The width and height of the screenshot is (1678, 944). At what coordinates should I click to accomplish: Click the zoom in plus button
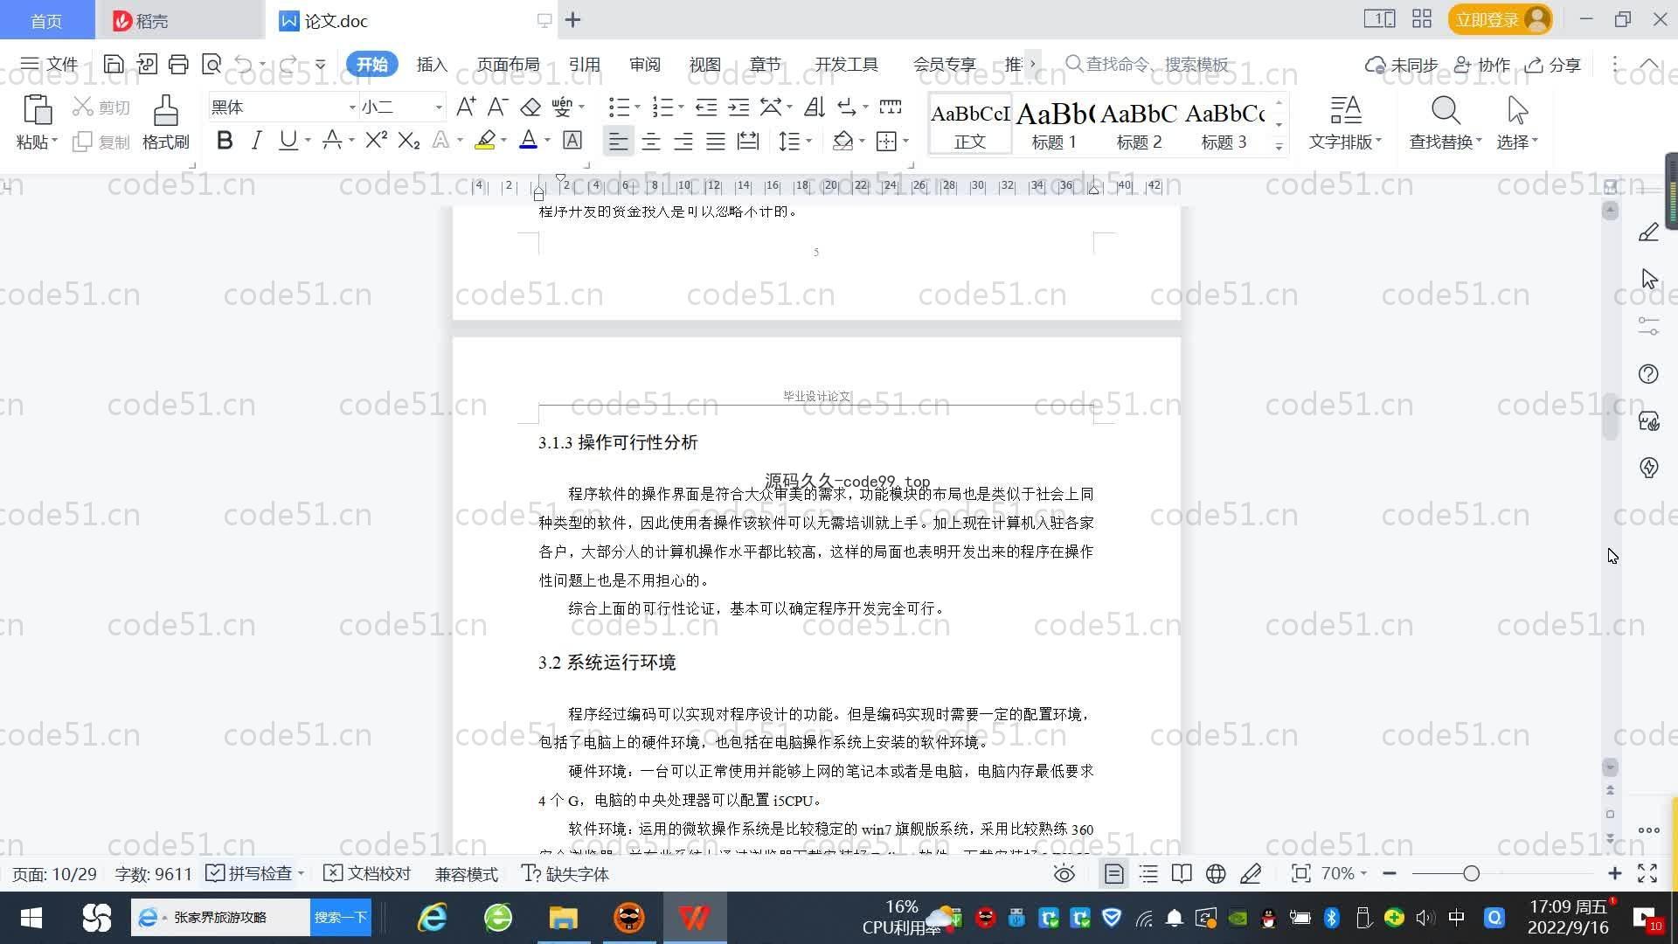click(x=1614, y=873)
